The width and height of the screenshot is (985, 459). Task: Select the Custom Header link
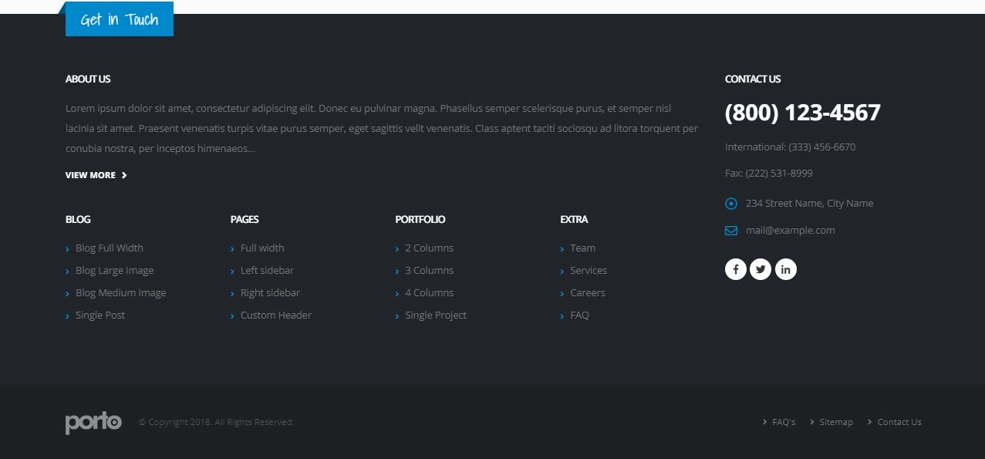tap(275, 315)
